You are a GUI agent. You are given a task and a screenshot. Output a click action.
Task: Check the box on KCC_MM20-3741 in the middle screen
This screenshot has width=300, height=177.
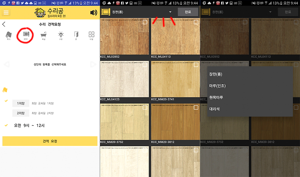coord(196,65)
